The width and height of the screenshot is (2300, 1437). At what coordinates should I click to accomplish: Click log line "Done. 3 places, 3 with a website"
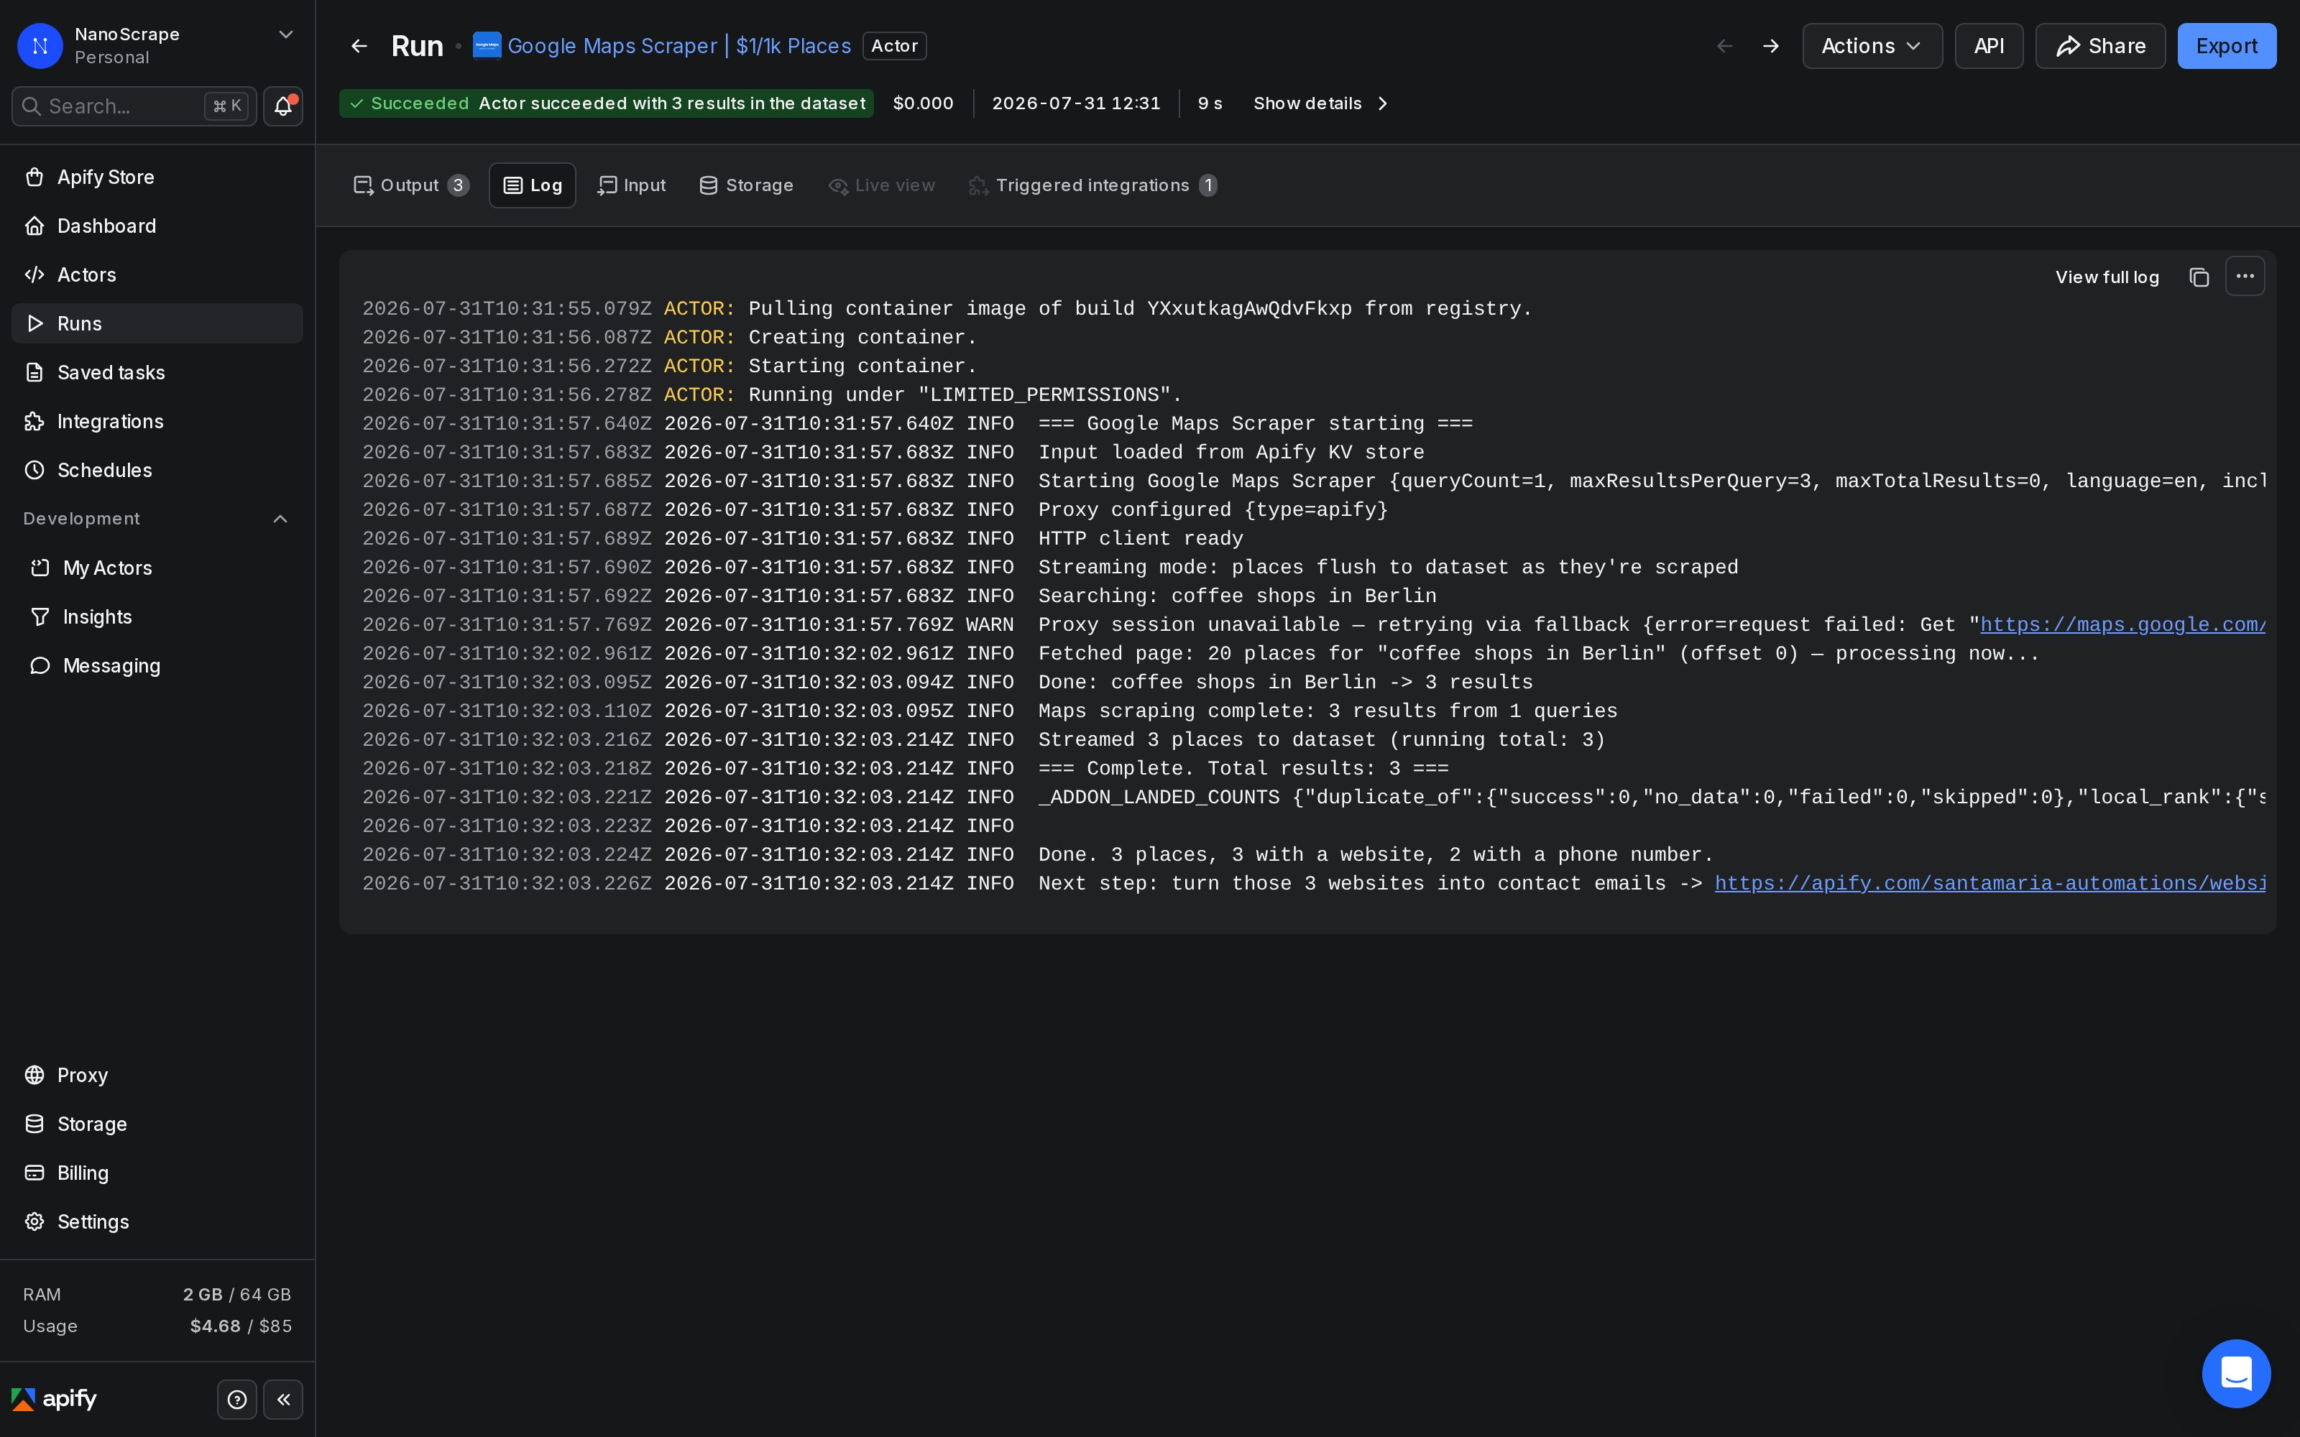(x=1375, y=854)
